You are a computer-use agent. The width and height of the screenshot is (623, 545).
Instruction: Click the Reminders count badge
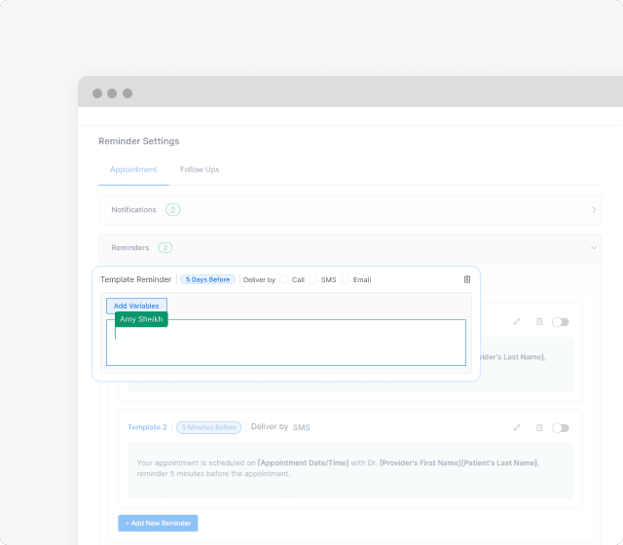(x=165, y=248)
